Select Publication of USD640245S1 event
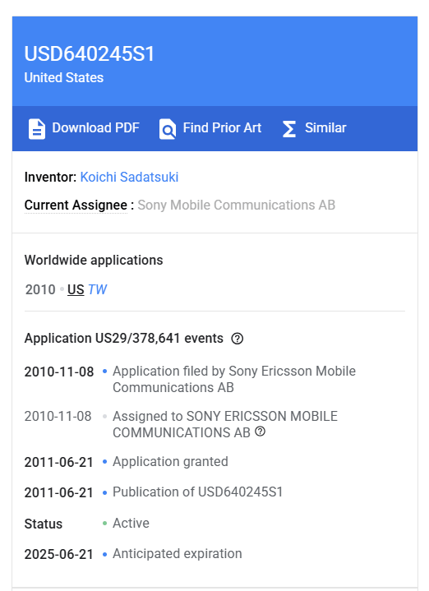The height and width of the screenshot is (591, 429). pos(197,492)
